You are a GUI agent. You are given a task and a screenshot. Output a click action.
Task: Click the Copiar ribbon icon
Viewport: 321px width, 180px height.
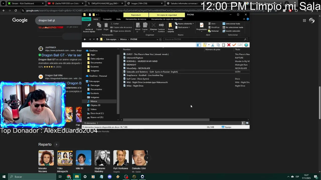click(x=99, y=25)
